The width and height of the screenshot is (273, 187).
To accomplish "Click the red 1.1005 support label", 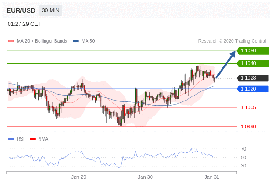I will [248, 107].
